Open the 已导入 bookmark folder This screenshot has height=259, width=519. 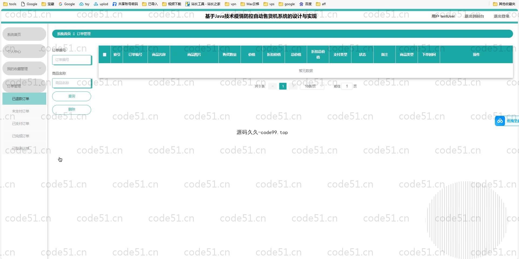point(150,4)
